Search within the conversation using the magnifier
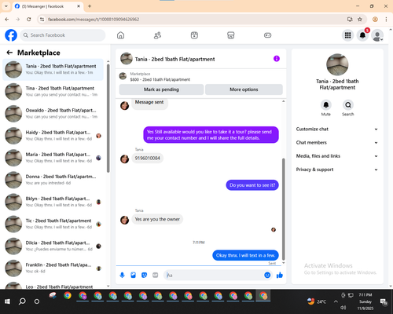 tap(348, 105)
